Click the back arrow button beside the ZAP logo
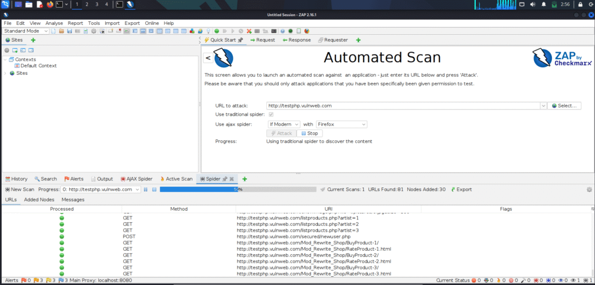 point(209,57)
